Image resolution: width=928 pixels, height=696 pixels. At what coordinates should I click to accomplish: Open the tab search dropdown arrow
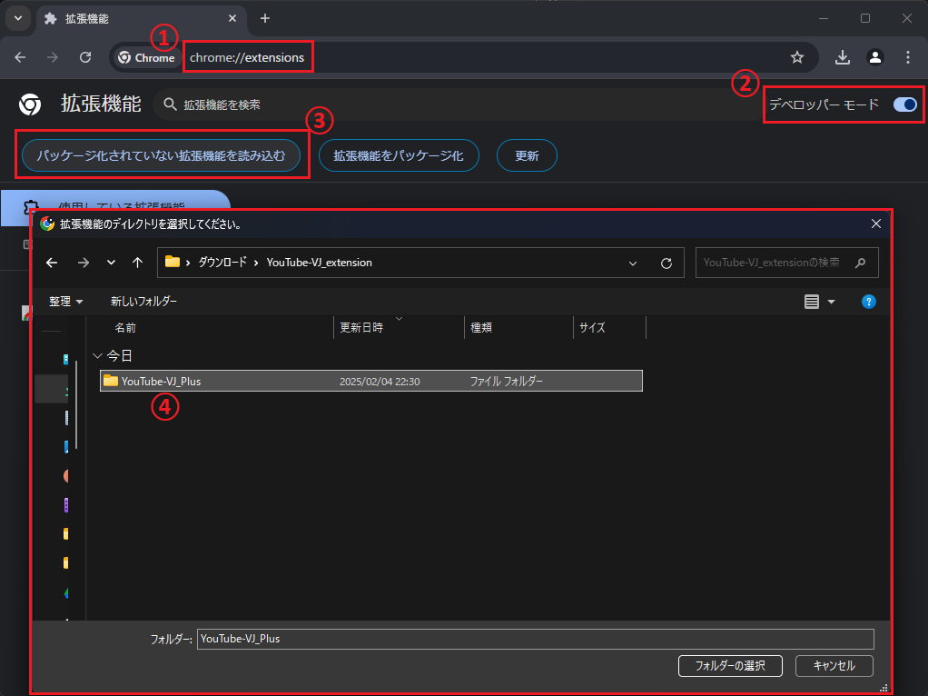(17, 18)
